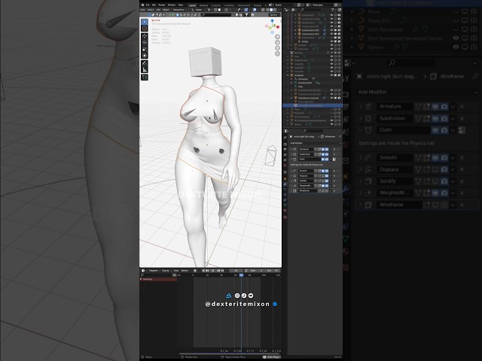
Task: Click the timeline jump to start control
Action: 203,271
